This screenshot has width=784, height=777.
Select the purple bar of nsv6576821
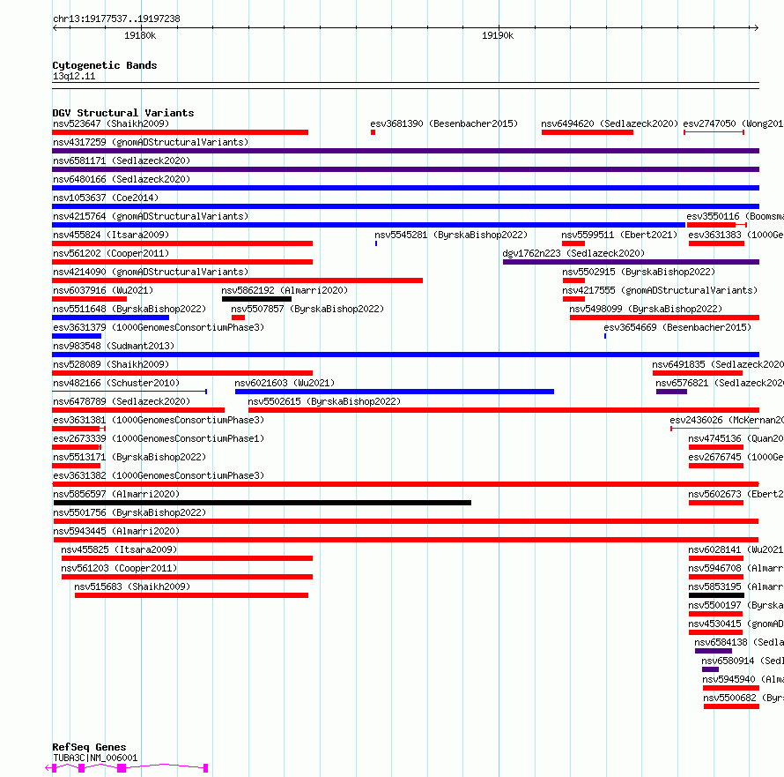tap(671, 392)
